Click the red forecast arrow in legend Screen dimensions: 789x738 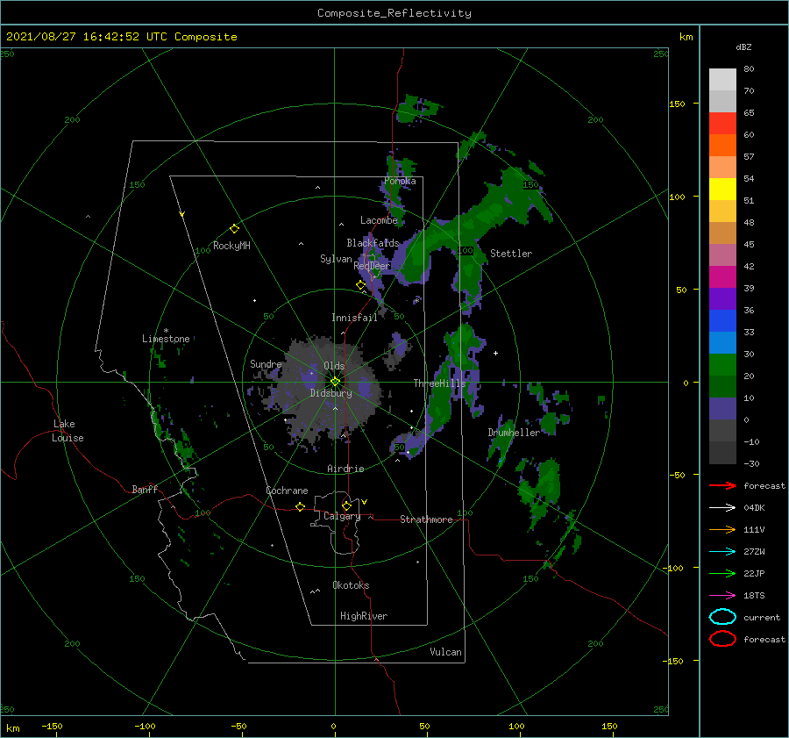click(x=722, y=485)
